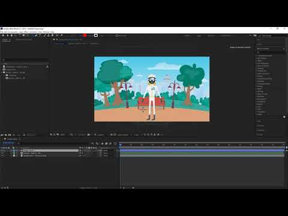This screenshot has height=216, width=288.
Task: Open the workspace overflow chevron menu
Action: 250,35
